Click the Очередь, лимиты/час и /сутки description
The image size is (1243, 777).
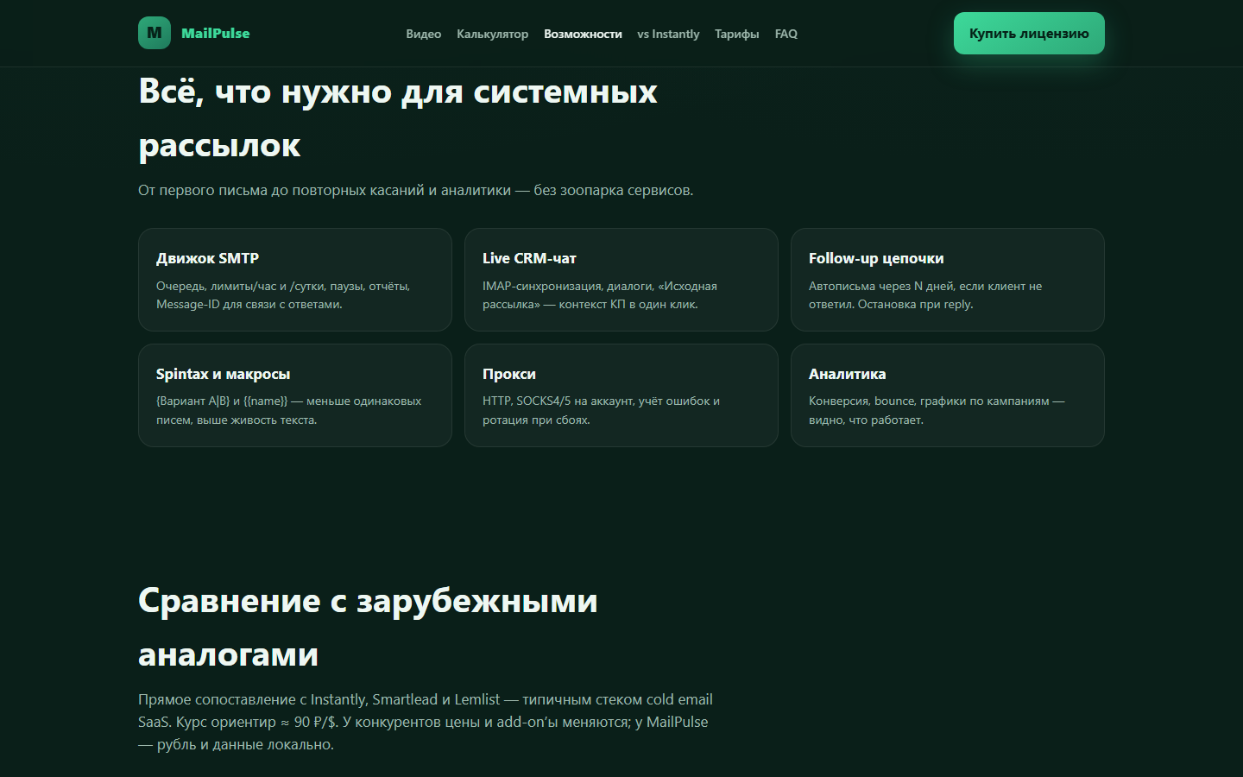(x=283, y=295)
